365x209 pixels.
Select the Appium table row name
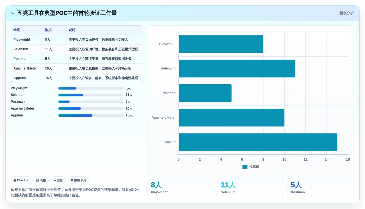click(20, 78)
